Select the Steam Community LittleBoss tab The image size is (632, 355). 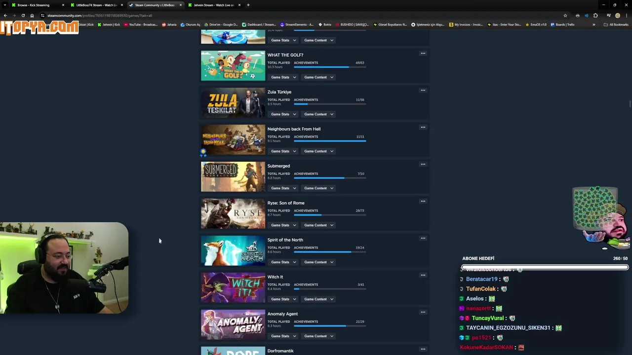[x=155, y=5]
